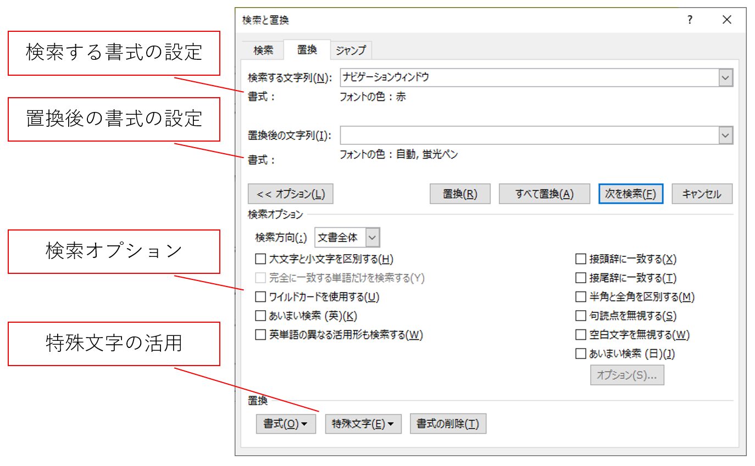Toggle ワイルドカードを使用する checkbox
755x466 pixels.
tap(260, 297)
